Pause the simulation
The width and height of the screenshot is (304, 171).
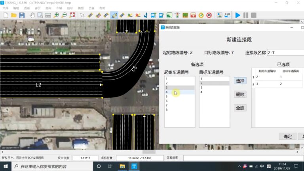pos(246,15)
